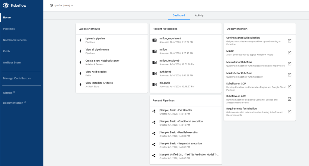Click pipeline icon for Basic - Sequential execution
Viewport: 309px width, 166px height.
tap(154, 144)
